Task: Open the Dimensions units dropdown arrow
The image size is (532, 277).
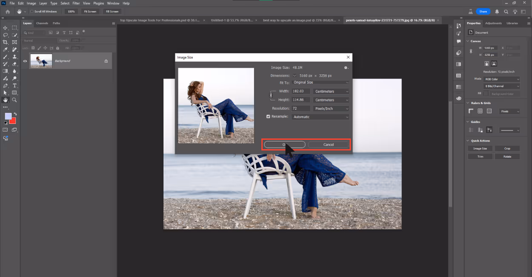Action: click(295, 75)
